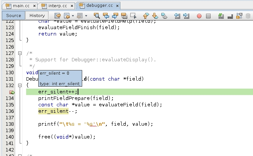Stop macro recording square button

[x=208, y=16]
